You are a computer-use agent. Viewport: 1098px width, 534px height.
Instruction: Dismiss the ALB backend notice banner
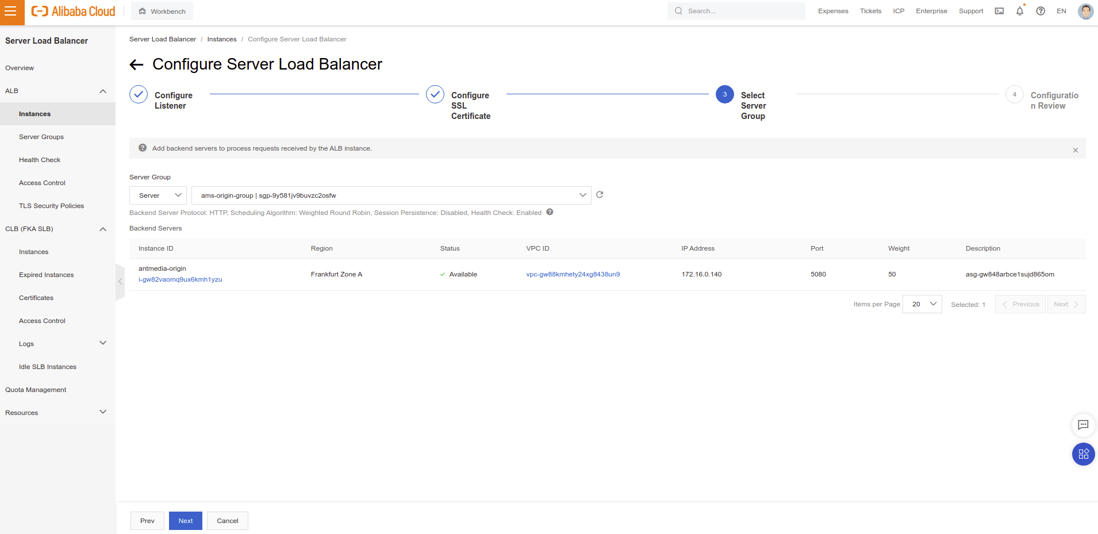pyautogui.click(x=1076, y=150)
